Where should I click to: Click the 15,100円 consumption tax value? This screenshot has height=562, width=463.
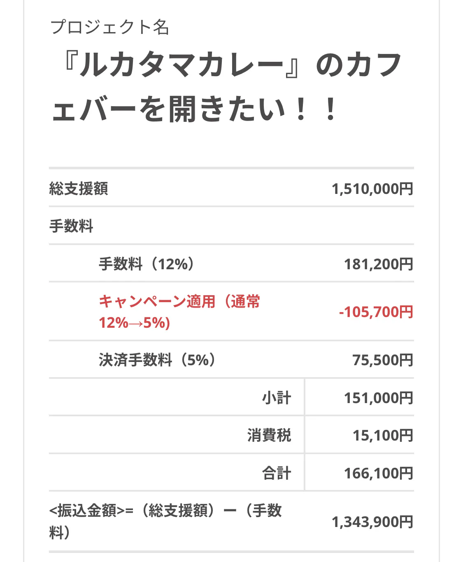point(382,436)
